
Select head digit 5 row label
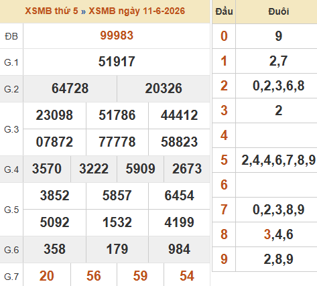pos(224,160)
